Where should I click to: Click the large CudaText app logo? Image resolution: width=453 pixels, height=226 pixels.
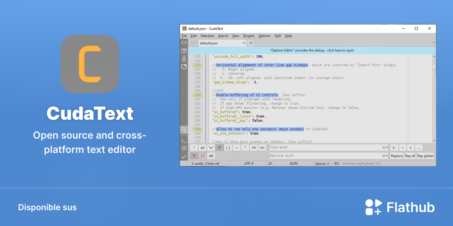tap(90, 64)
